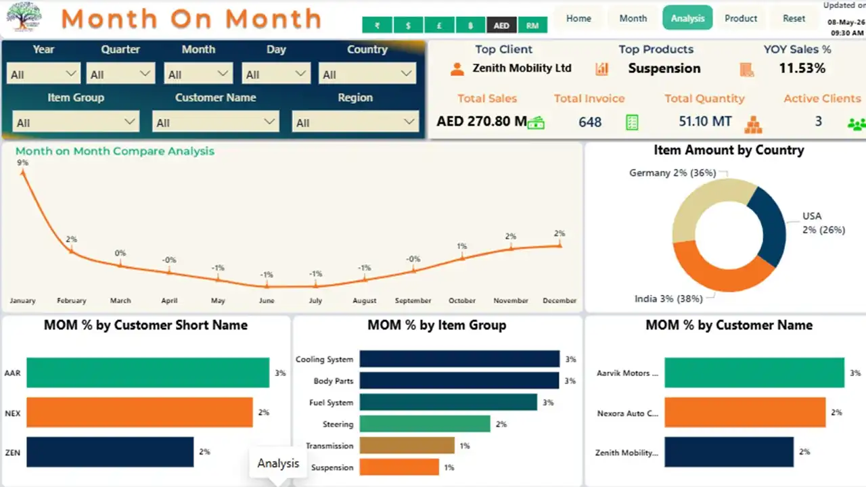This screenshot has width=866, height=487.
Task: Click the '11.53%' YOY sales value
Action: (x=802, y=68)
